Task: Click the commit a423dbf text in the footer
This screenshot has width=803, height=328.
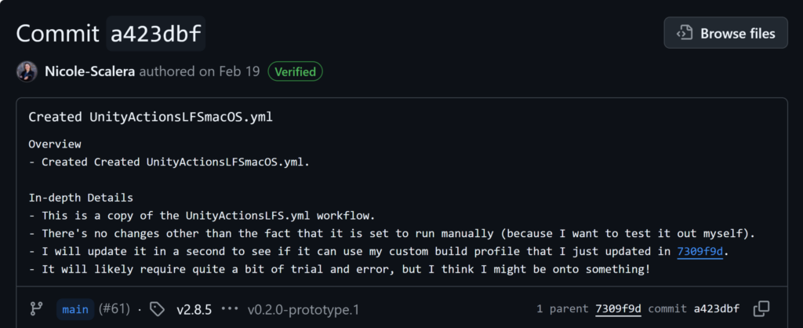Action: click(694, 308)
